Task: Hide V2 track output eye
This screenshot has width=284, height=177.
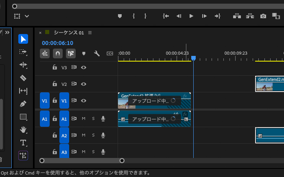Action: click(x=83, y=84)
